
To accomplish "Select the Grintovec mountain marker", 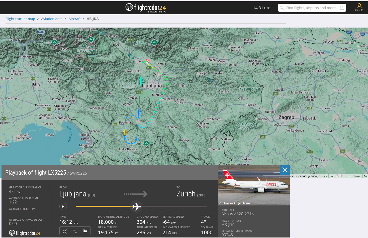I will pyautogui.click(x=154, y=42).
